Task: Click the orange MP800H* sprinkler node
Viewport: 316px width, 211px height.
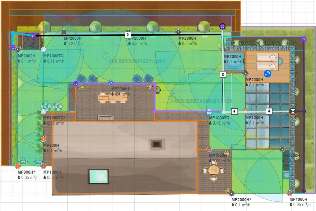Action: coord(18,166)
